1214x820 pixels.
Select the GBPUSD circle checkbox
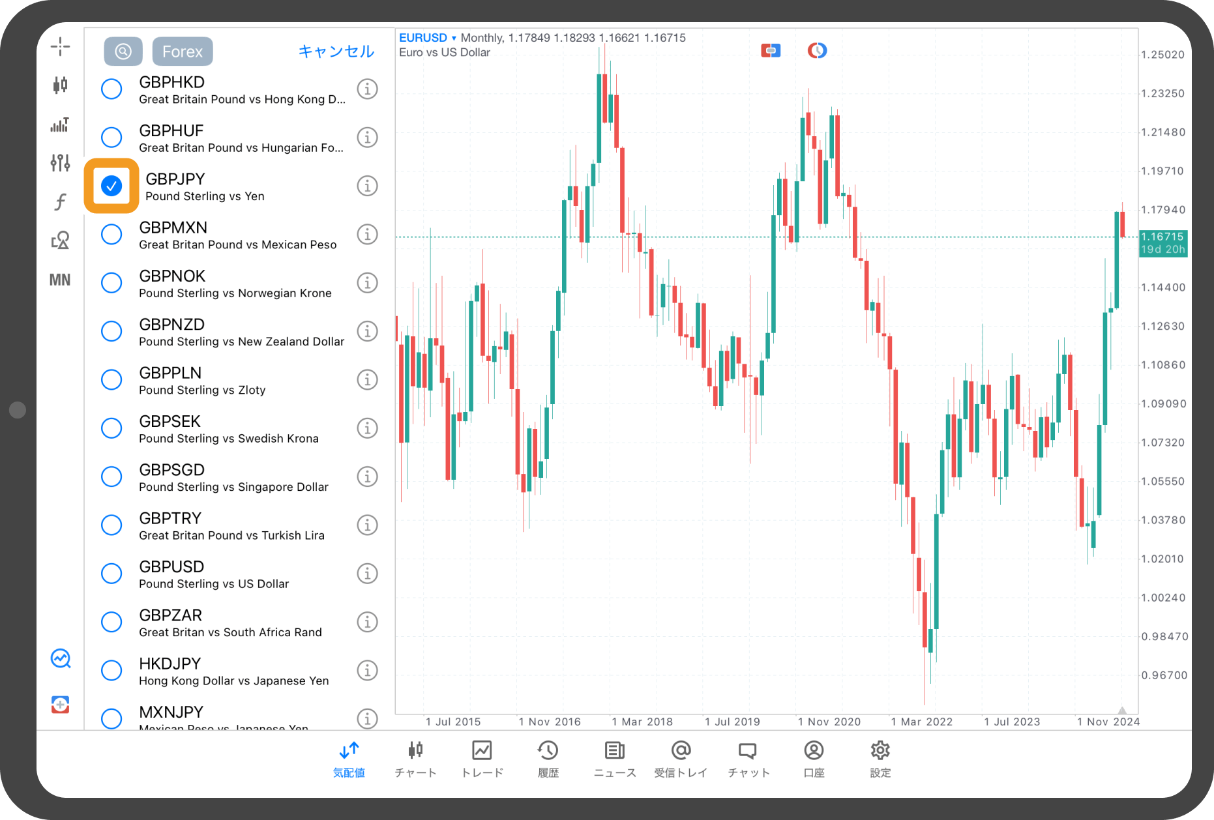[111, 574]
